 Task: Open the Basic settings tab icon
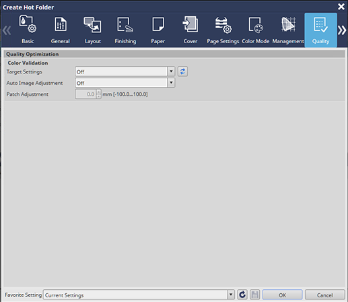[28, 24]
